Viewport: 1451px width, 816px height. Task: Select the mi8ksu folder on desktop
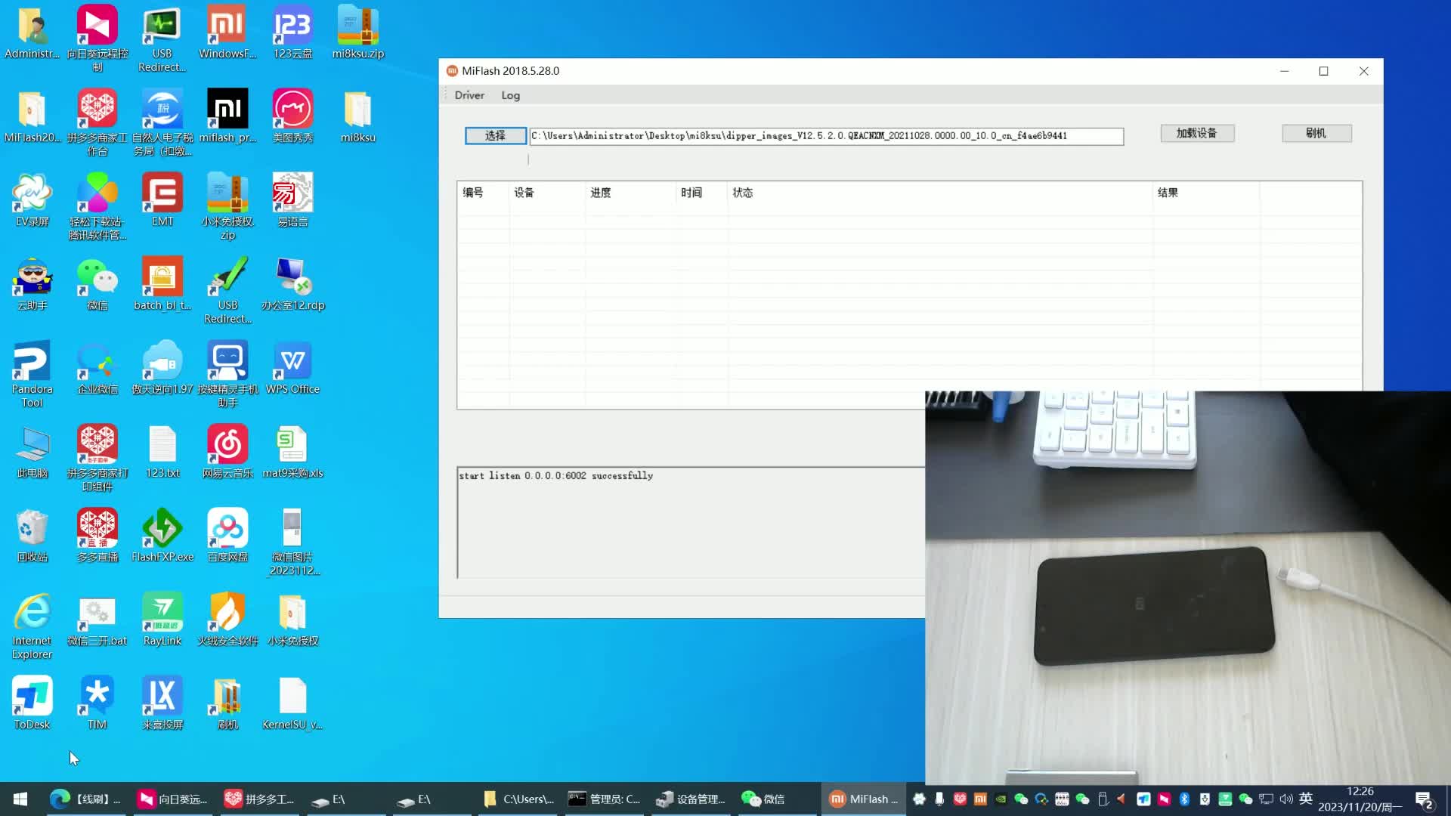[357, 116]
